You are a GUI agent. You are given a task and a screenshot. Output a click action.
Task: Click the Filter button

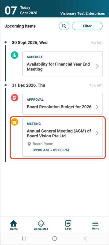[87, 26]
